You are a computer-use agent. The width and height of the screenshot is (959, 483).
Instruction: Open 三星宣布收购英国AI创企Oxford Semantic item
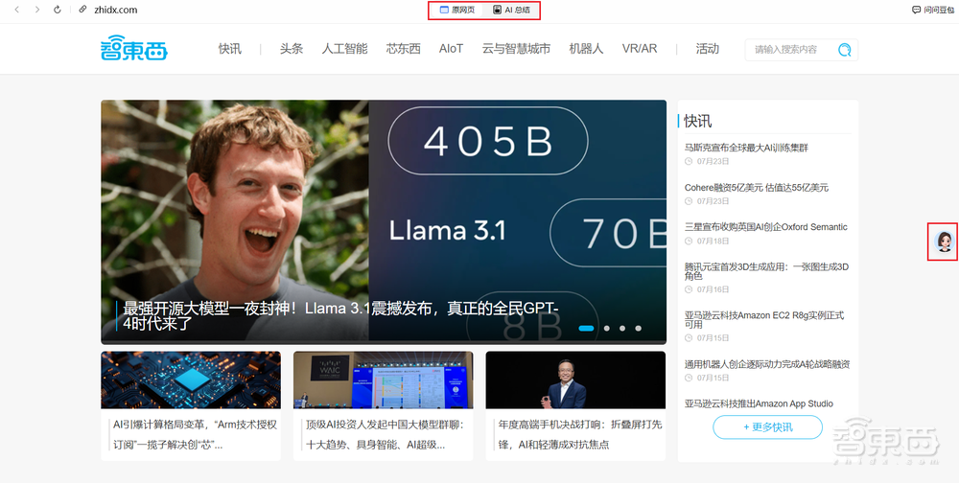765,227
